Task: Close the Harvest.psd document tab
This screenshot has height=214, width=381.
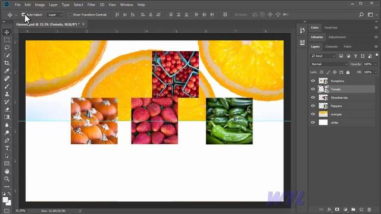Action: tap(83, 24)
